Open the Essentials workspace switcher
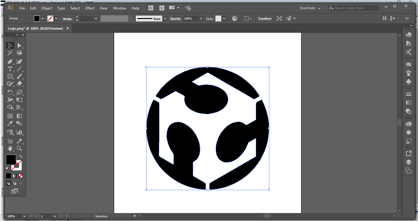Viewport: 418px width, 221px height. (310, 8)
